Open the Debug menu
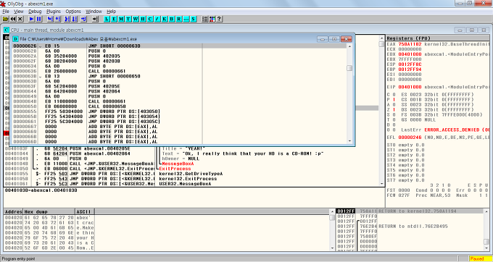 tap(35, 12)
